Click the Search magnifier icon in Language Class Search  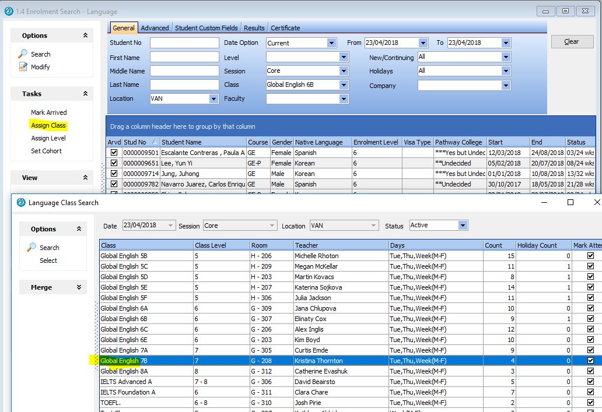[32, 247]
